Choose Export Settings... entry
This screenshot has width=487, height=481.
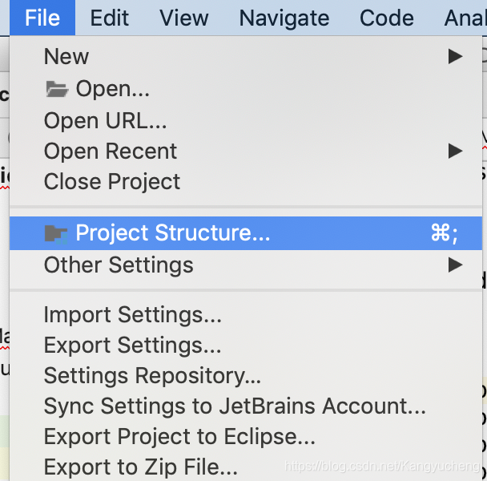click(132, 346)
